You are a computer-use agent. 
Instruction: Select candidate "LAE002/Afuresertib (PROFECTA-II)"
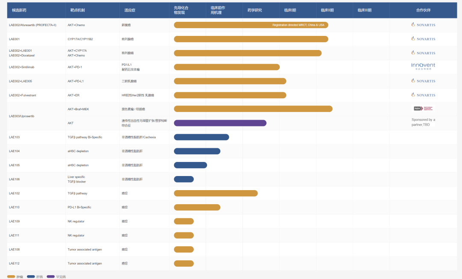click(33, 25)
